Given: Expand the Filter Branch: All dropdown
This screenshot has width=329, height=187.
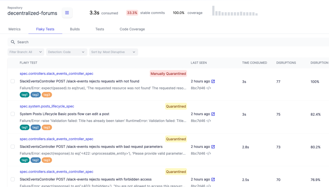Looking at the screenshot, I should point(26,52).
